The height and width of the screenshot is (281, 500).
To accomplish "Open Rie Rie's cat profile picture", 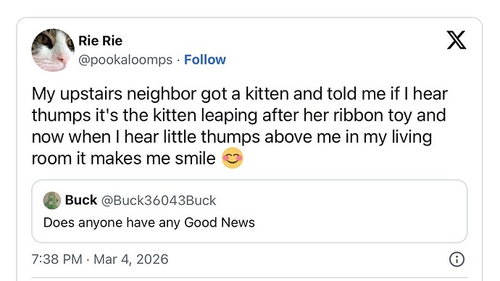I will click(x=53, y=50).
